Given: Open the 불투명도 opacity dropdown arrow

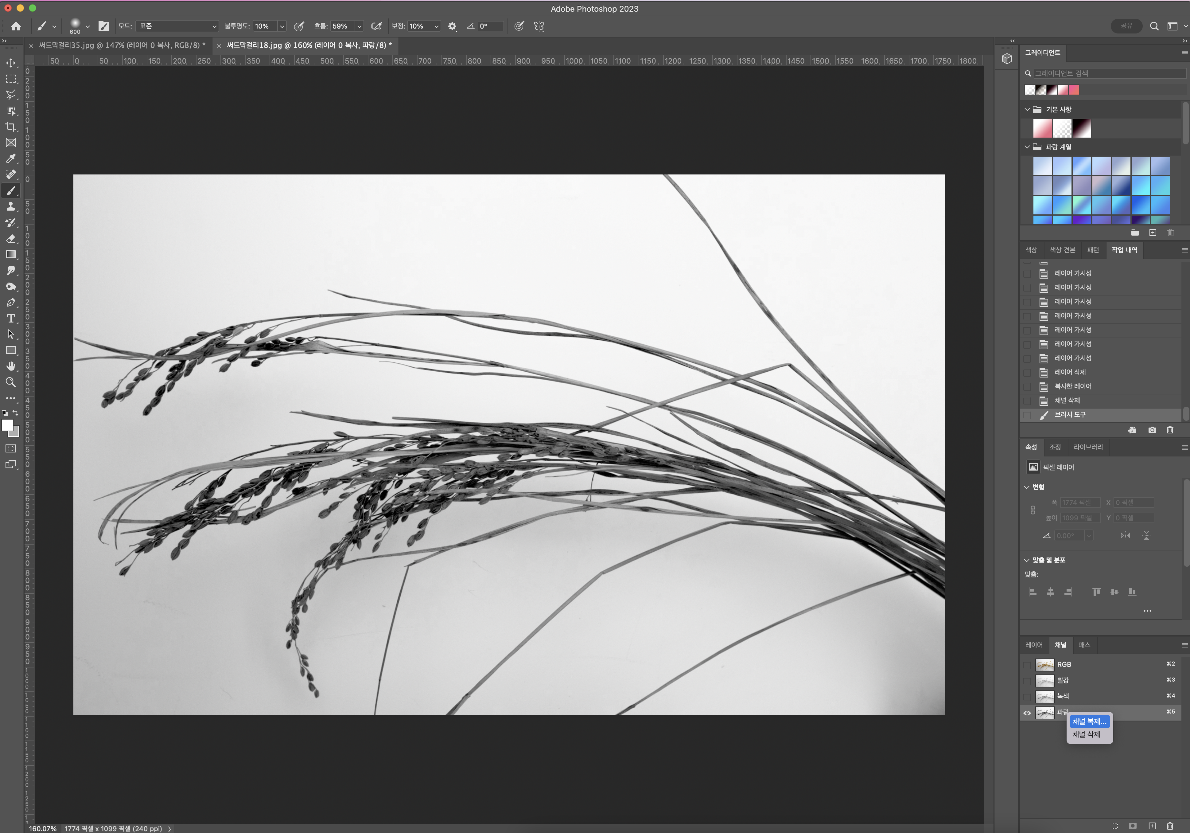Looking at the screenshot, I should pyautogui.click(x=282, y=26).
